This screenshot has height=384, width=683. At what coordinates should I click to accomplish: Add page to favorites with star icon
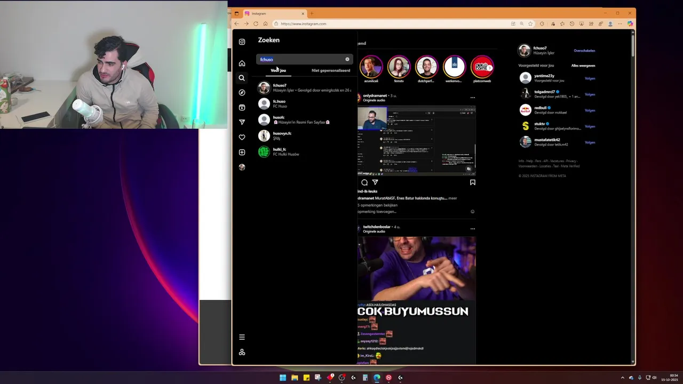point(530,23)
